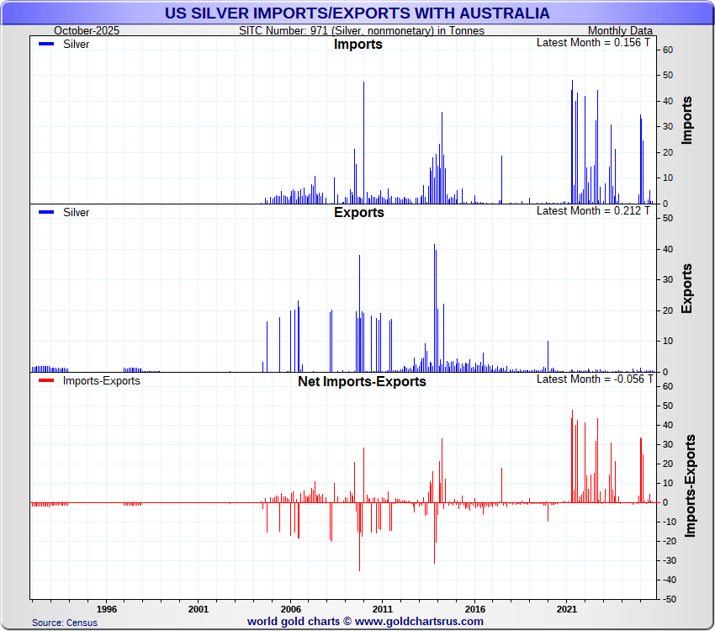Viewport: 715px width, 631px height.
Task: Click the blue Silver legend swatch in Imports panel
Action: click(45, 44)
